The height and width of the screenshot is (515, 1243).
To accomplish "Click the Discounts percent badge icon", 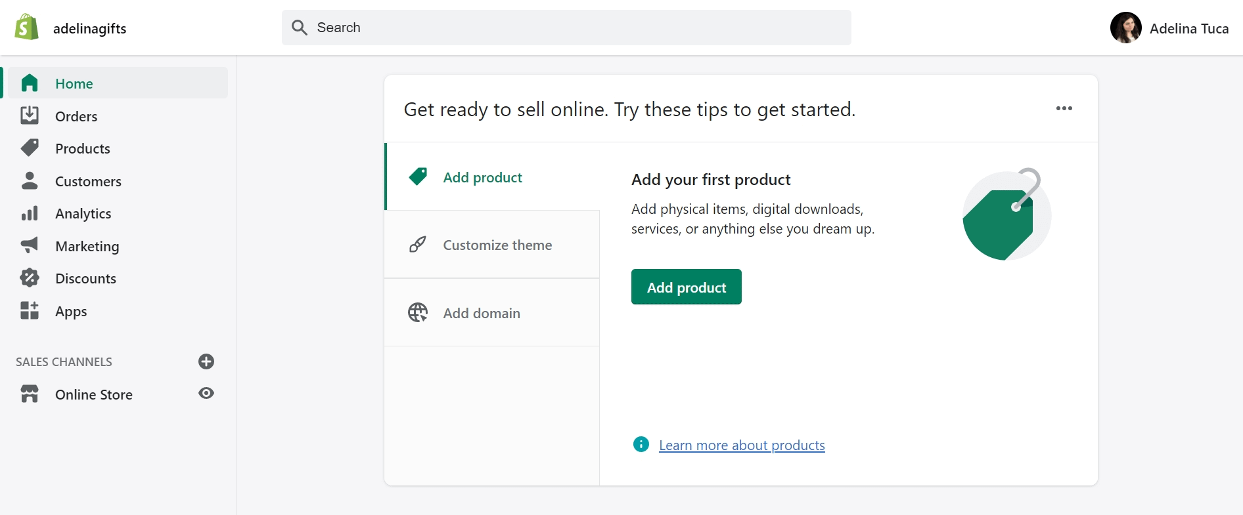I will 30,278.
